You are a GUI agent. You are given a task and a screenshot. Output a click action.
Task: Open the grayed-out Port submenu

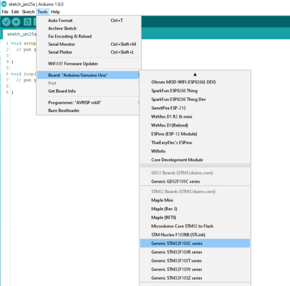click(x=88, y=83)
